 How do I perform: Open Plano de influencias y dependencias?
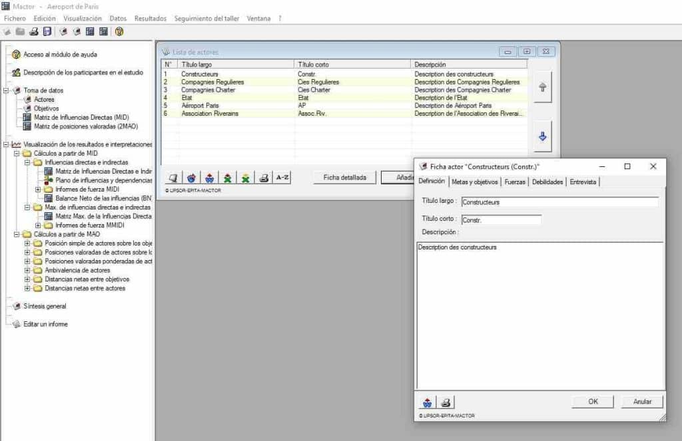tap(103, 180)
